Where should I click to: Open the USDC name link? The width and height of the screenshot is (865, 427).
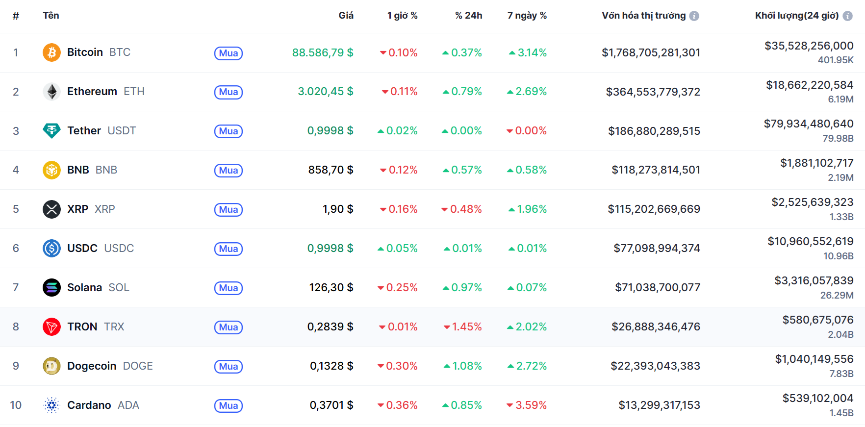pyautogui.click(x=101, y=249)
